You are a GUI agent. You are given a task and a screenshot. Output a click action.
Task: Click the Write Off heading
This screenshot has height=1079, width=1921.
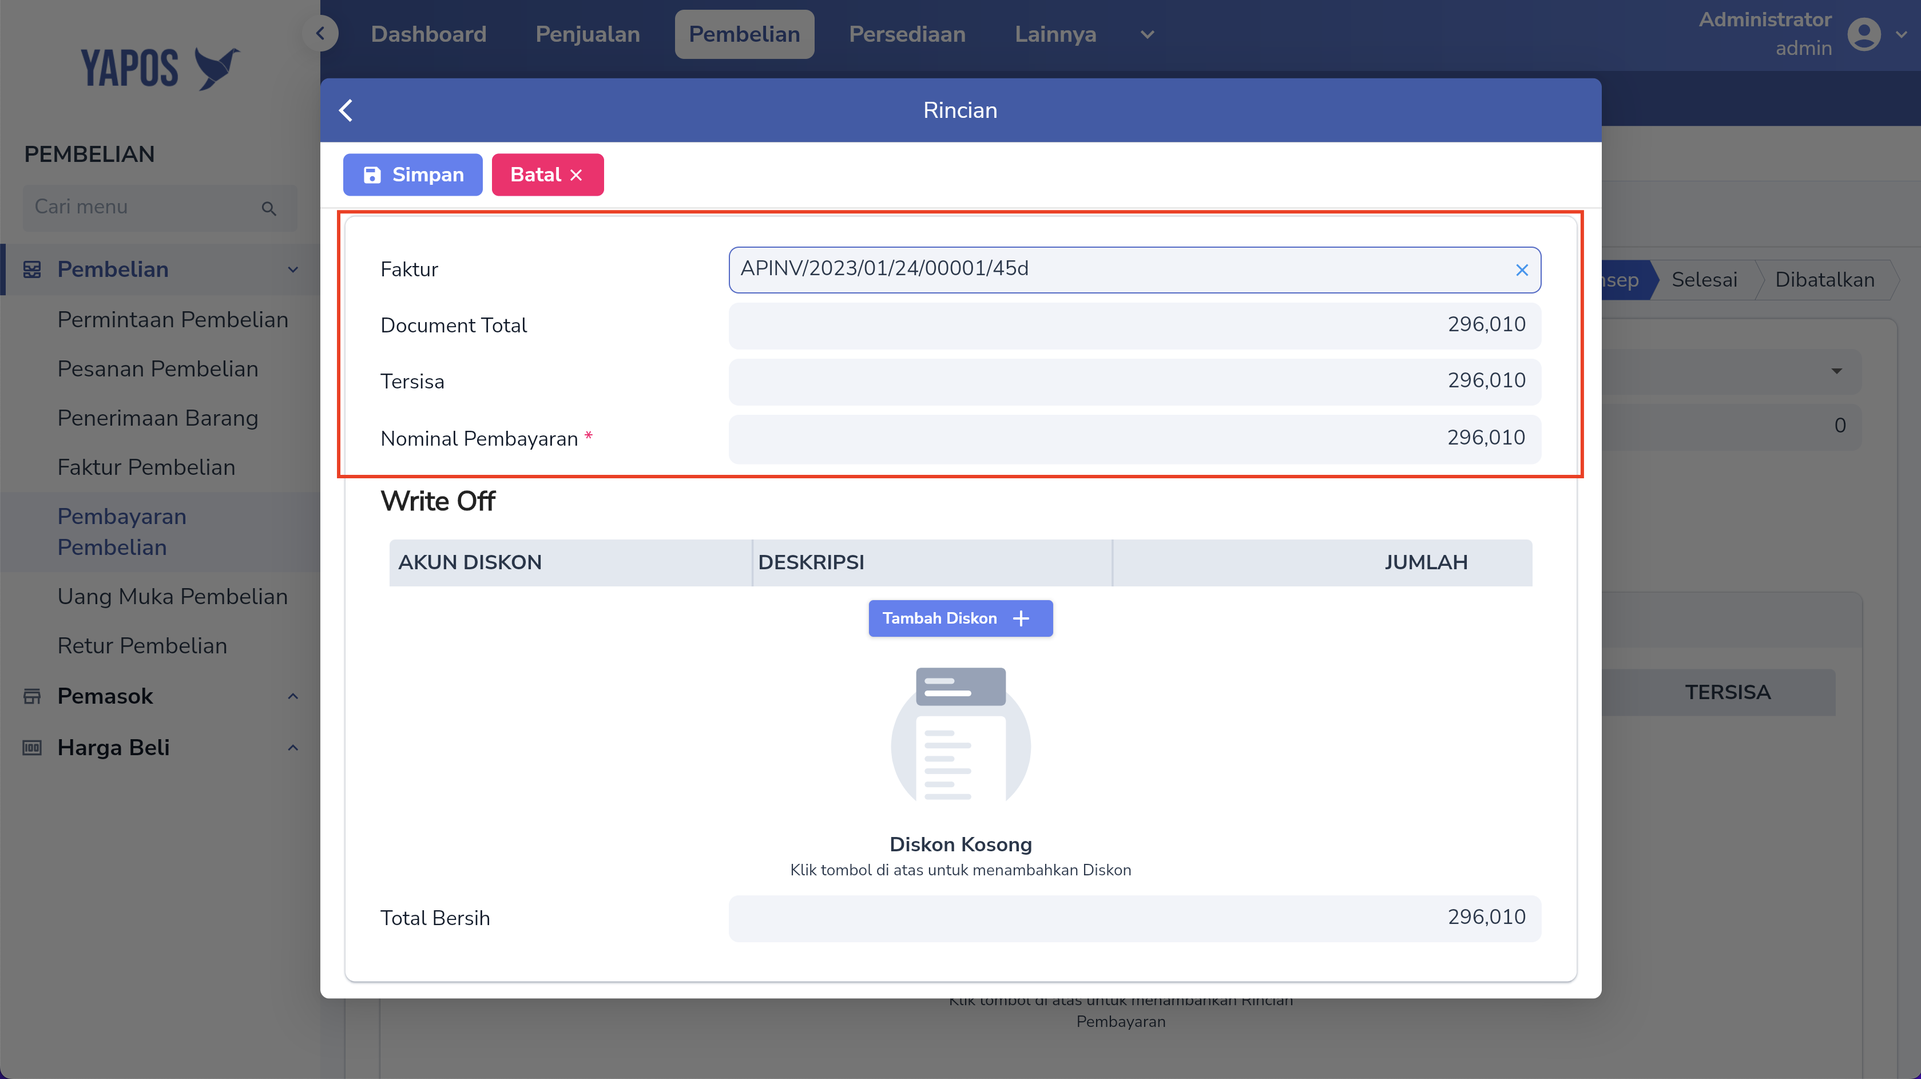pos(438,502)
